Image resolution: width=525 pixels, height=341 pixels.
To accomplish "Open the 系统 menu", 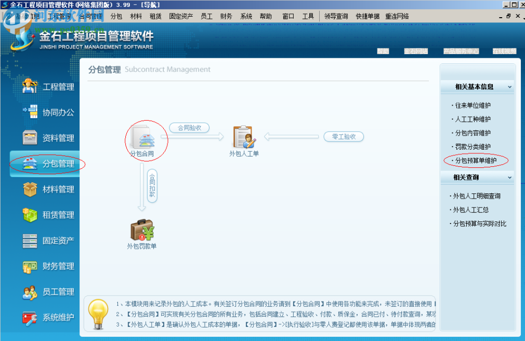I will click(246, 16).
